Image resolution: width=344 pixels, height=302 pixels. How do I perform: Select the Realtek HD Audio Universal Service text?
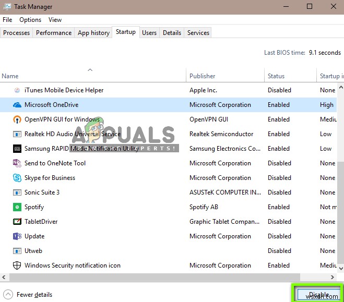[73, 134]
